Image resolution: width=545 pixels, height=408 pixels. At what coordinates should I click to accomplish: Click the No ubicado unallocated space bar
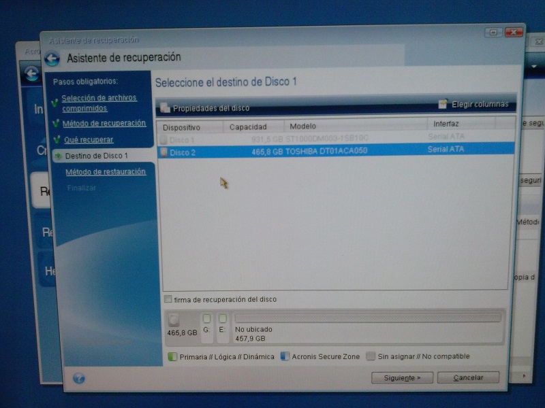[368, 318]
